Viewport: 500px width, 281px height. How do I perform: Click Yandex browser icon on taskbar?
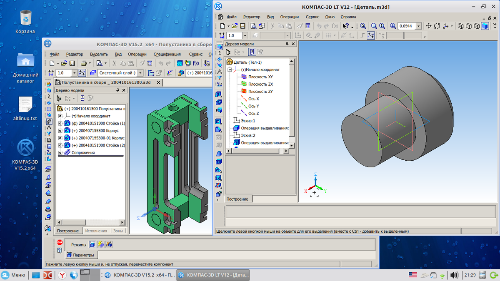tap(62, 275)
